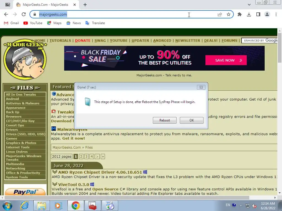Open AMD Ryzen Chipset Driver 4.06.10.651
This screenshot has width=282, height=211.
click(100, 172)
